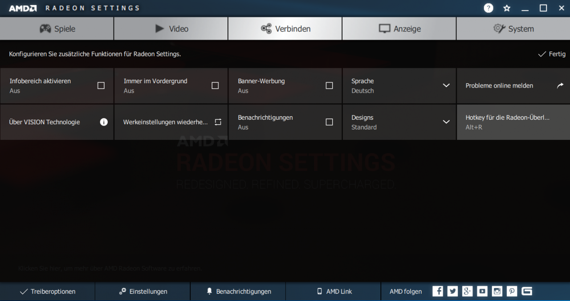Click the Werkeinstellungen wiederherstellen label text
This screenshot has width=570, height=301.
(165, 122)
